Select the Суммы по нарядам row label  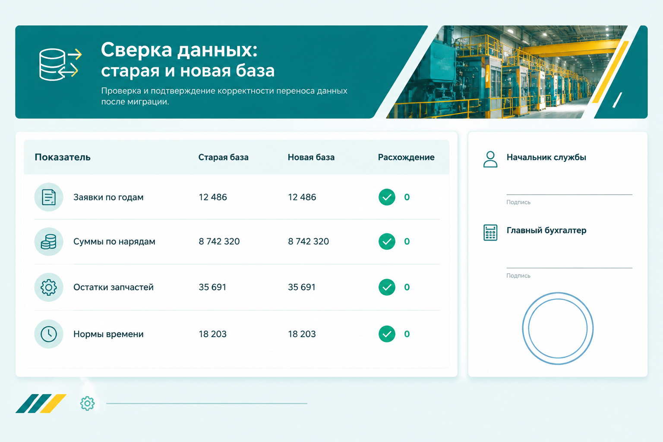114,242
